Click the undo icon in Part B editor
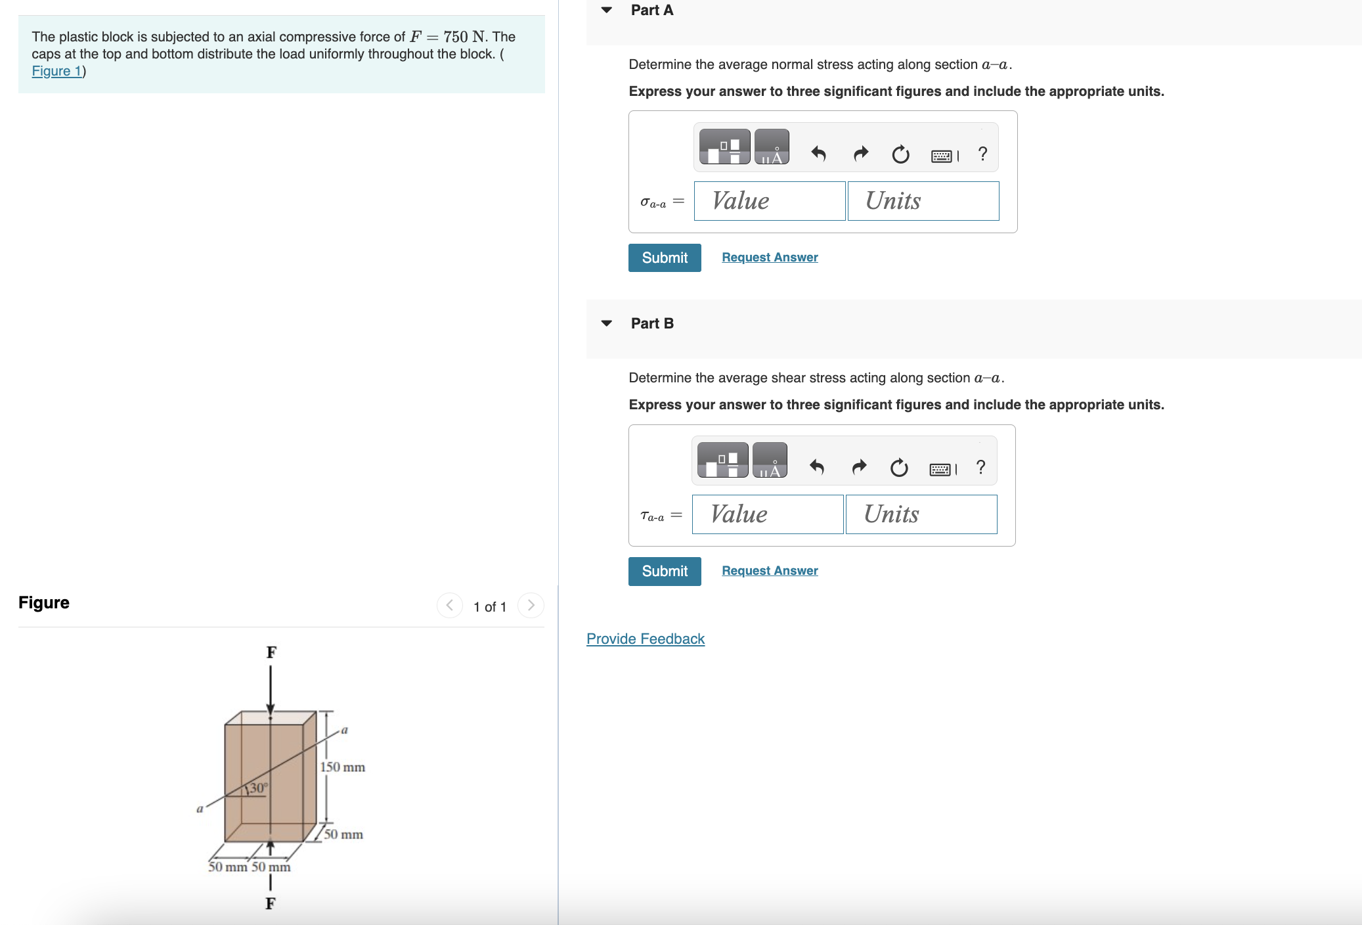 tap(816, 468)
